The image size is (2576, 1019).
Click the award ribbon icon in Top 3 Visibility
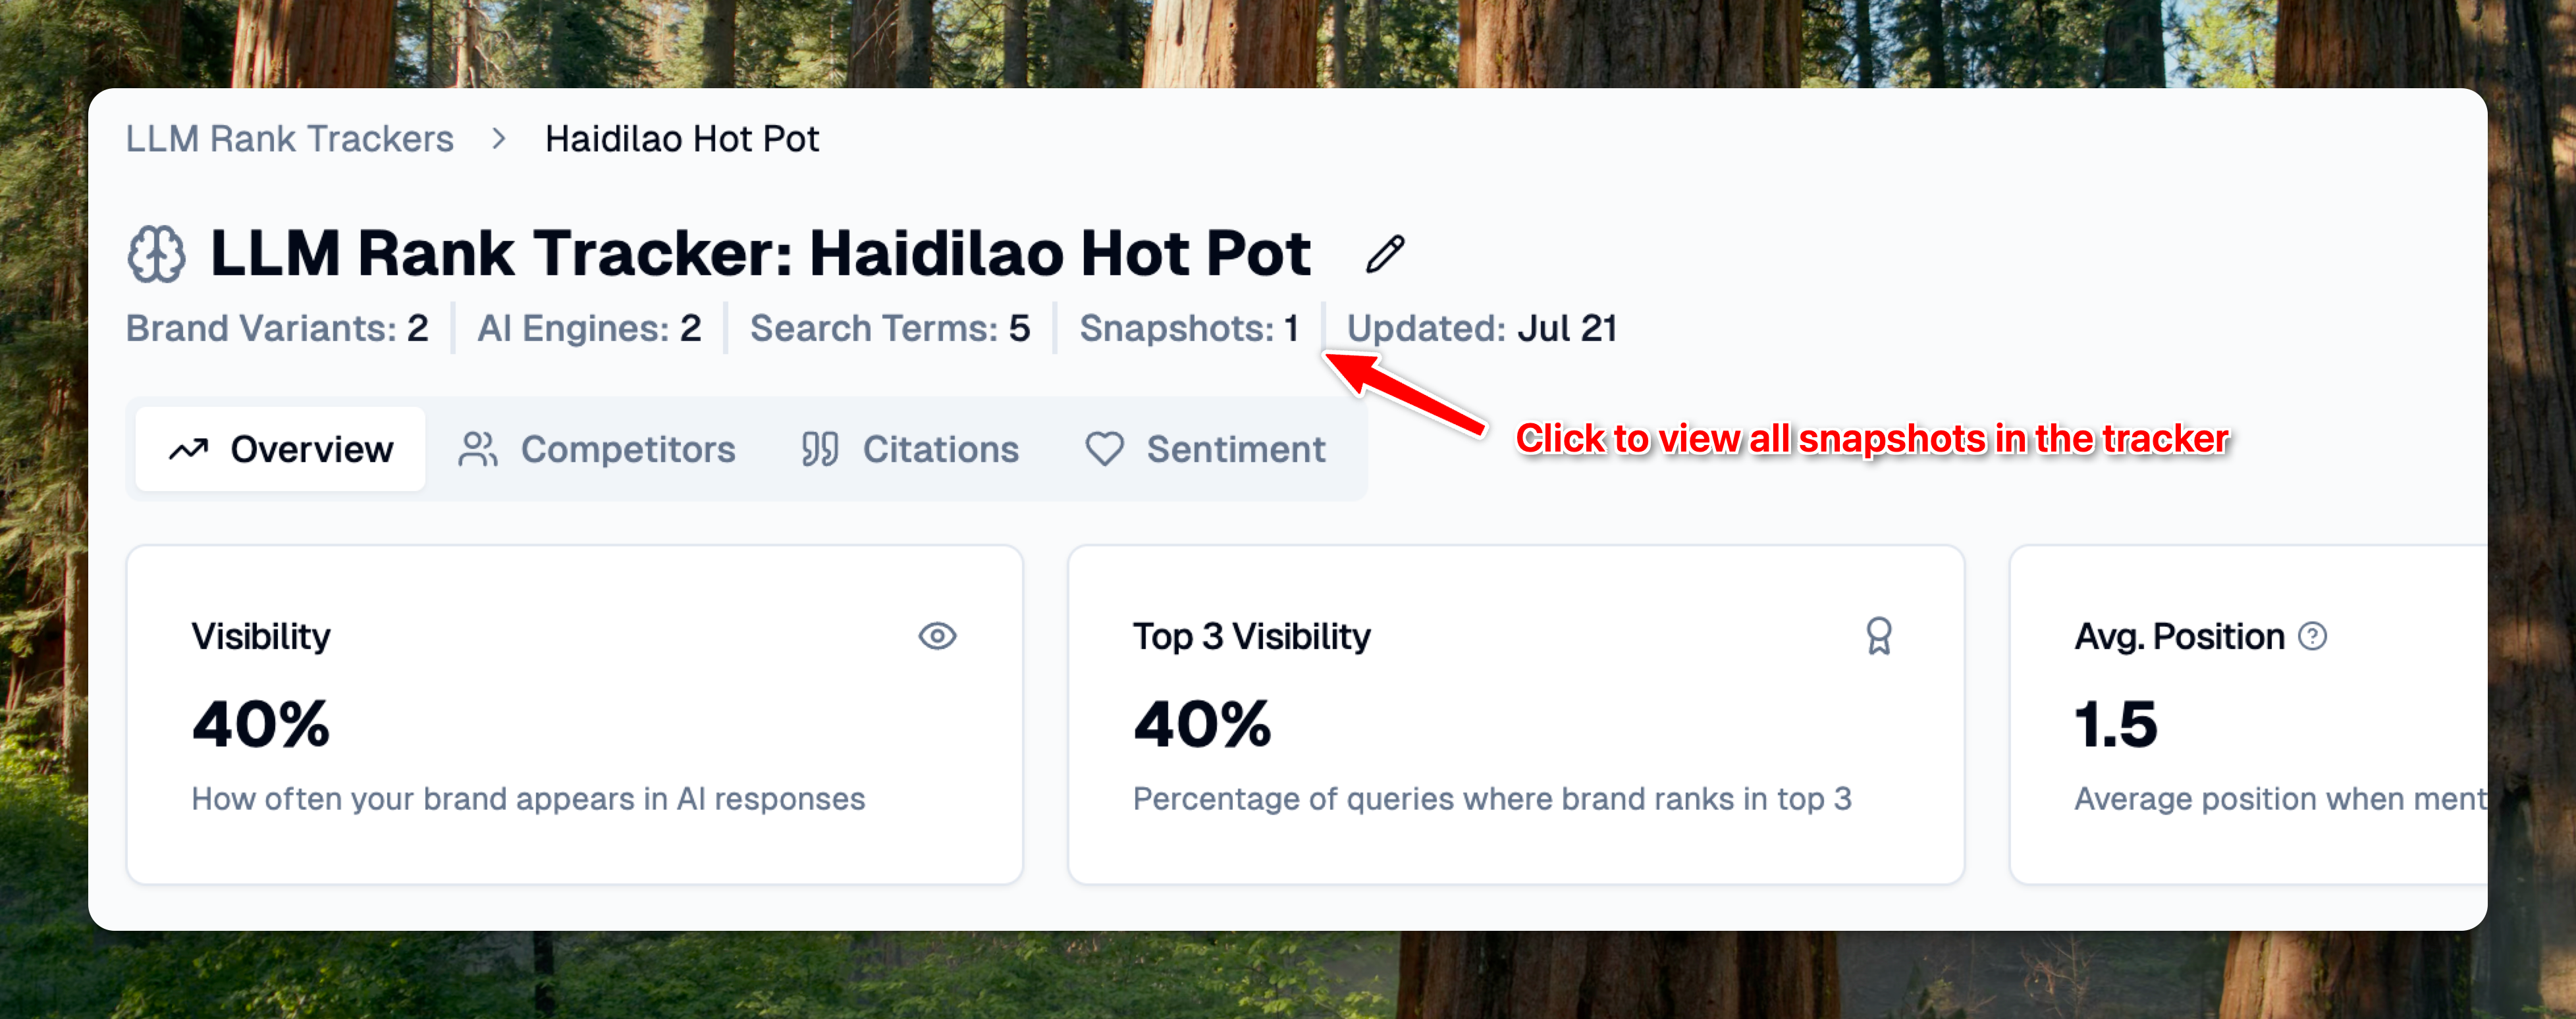pyautogui.click(x=1879, y=636)
